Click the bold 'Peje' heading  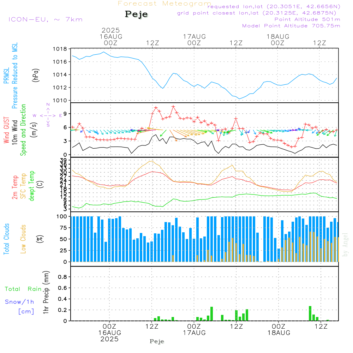(136, 14)
